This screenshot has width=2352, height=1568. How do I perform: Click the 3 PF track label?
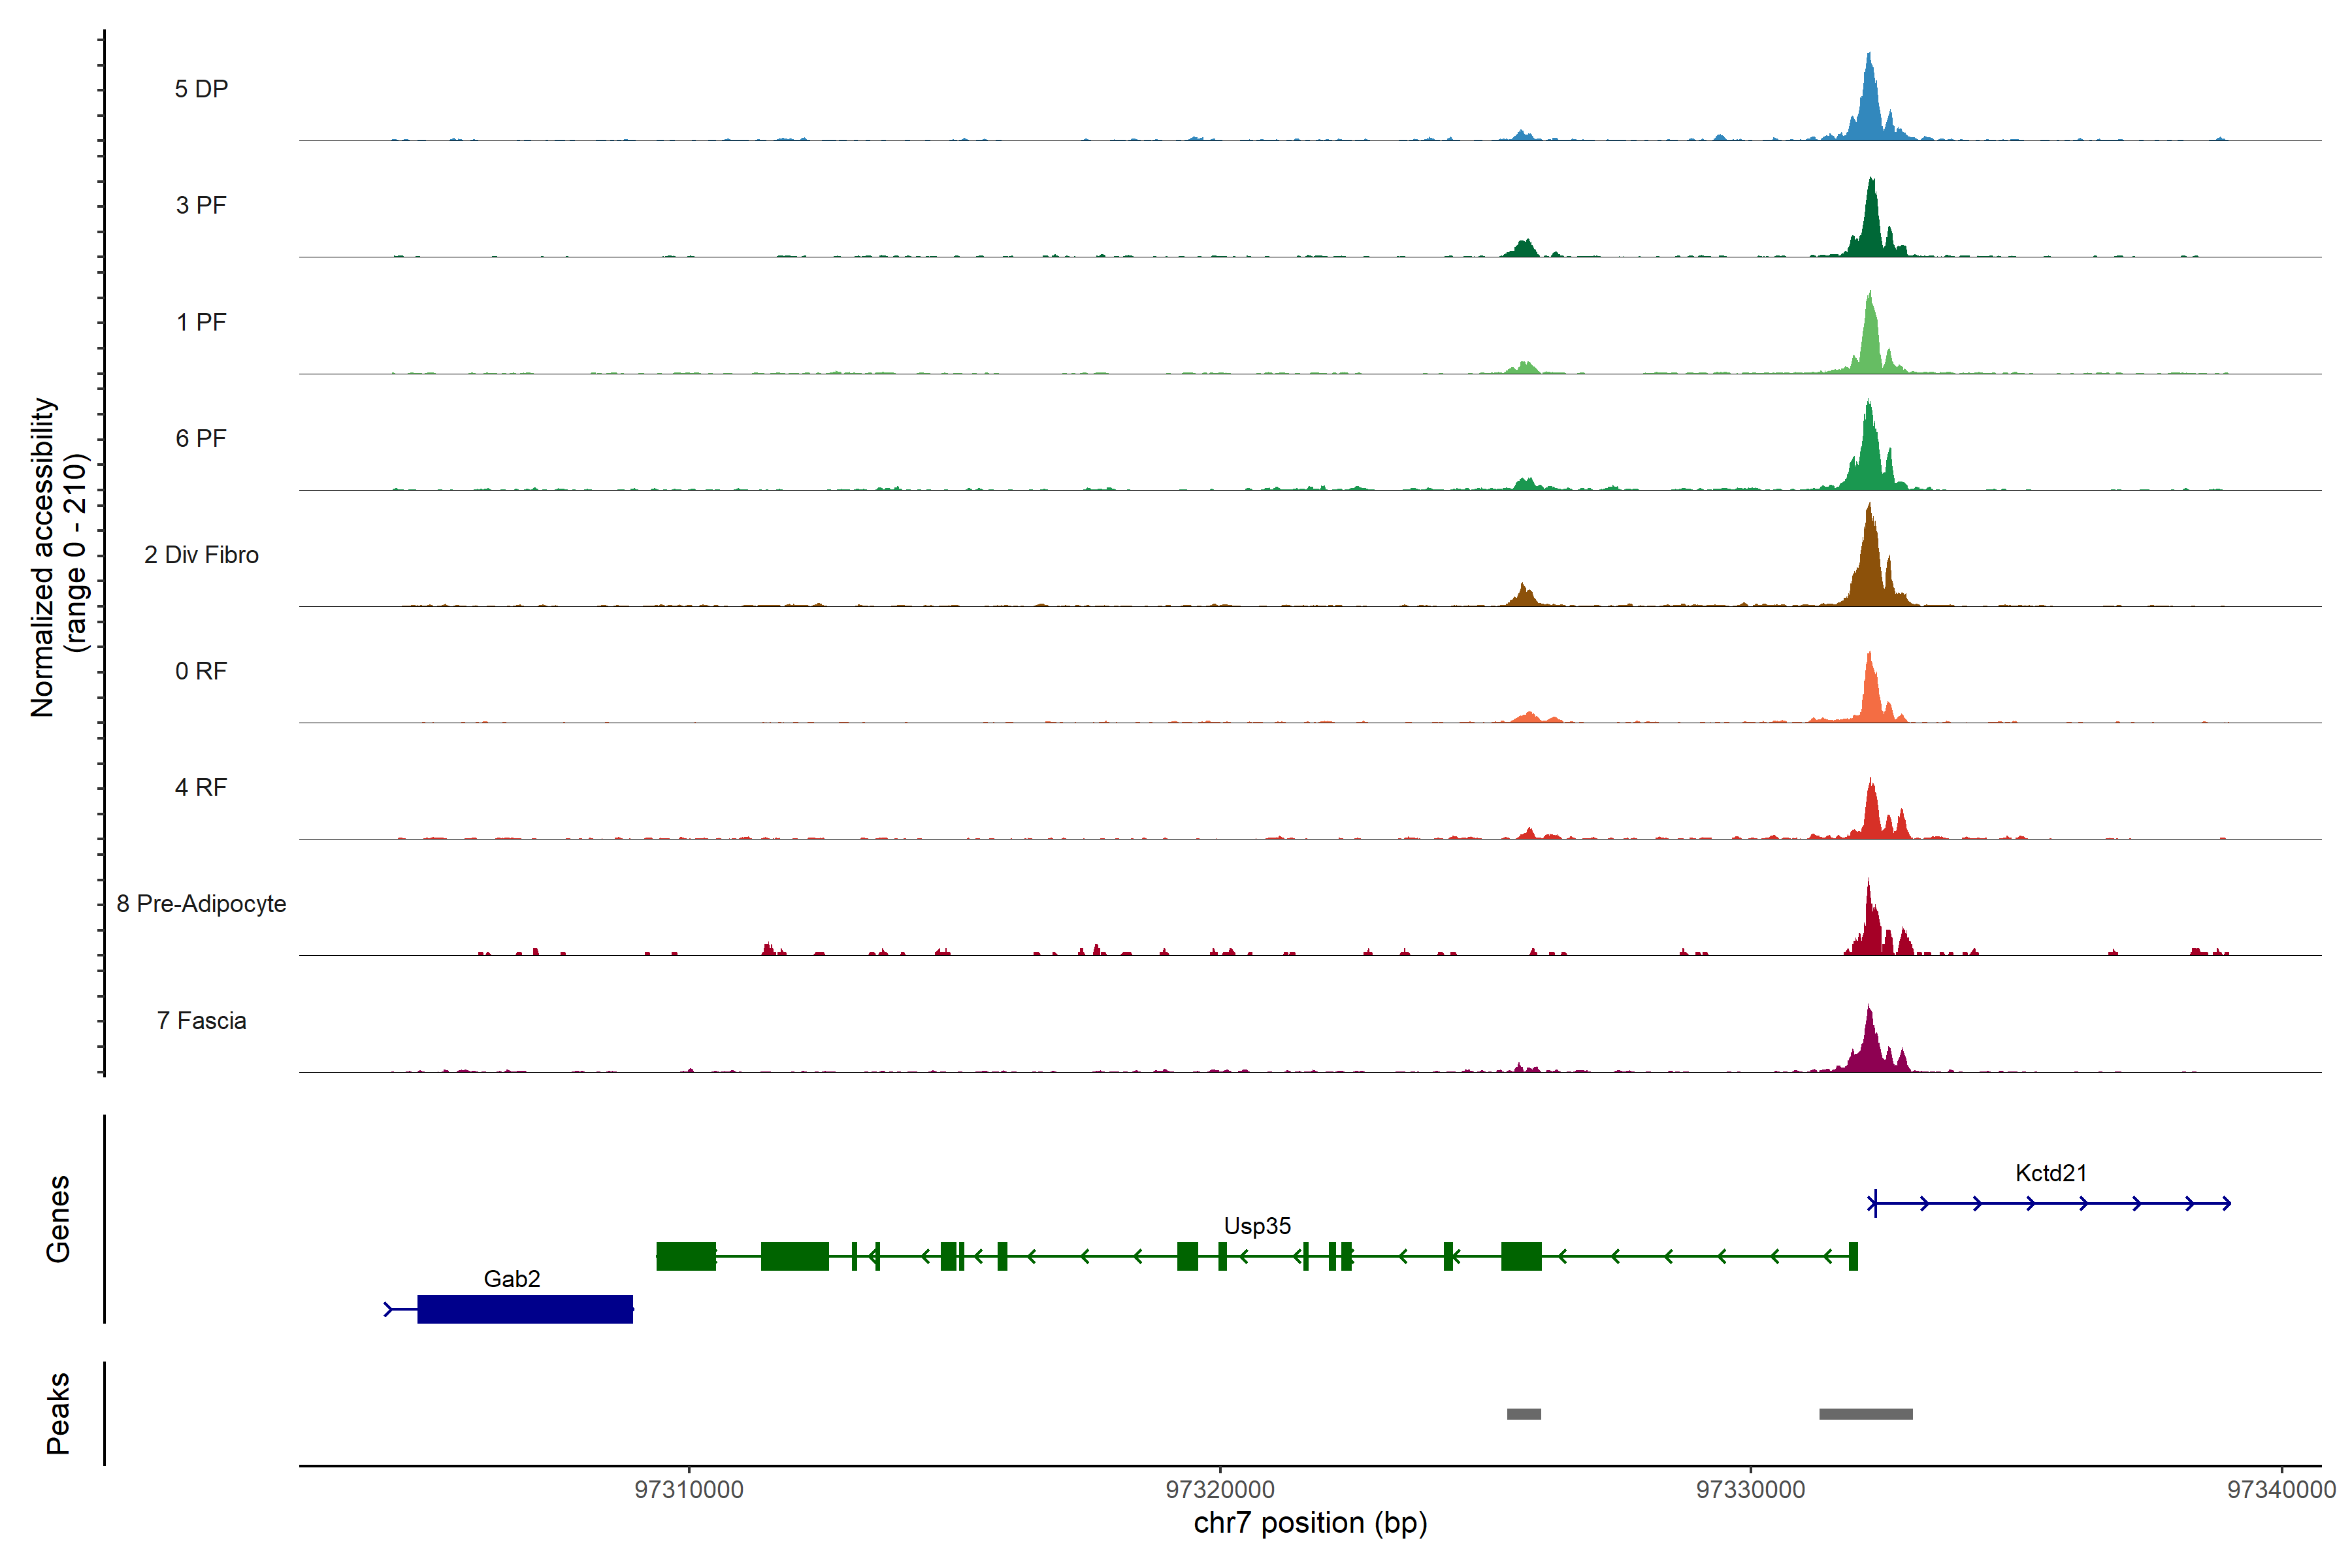pos(201,205)
